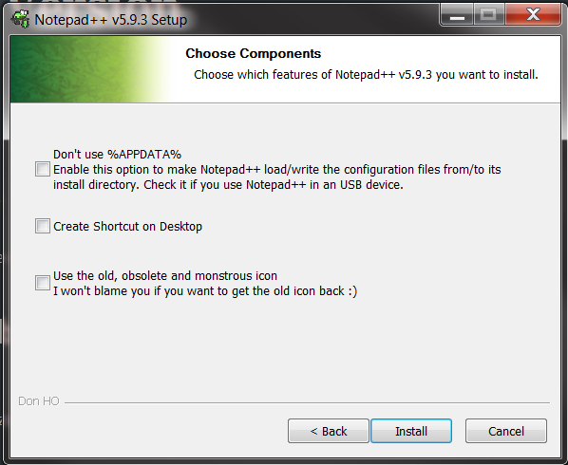Click the Don HO branding text
This screenshot has height=465, width=568.
pyautogui.click(x=39, y=401)
